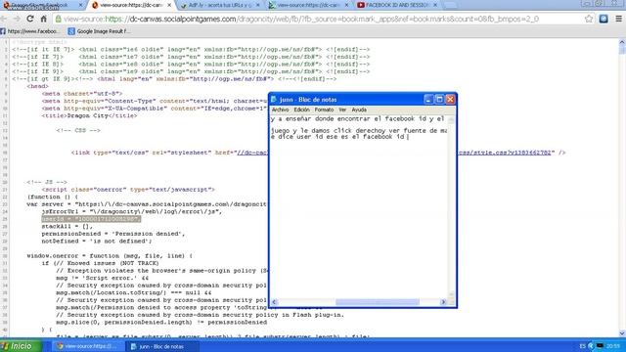This screenshot has height=352, width=626.
Task: Click the permissionDenied = 'Permission denied' line
Action: 113,234
